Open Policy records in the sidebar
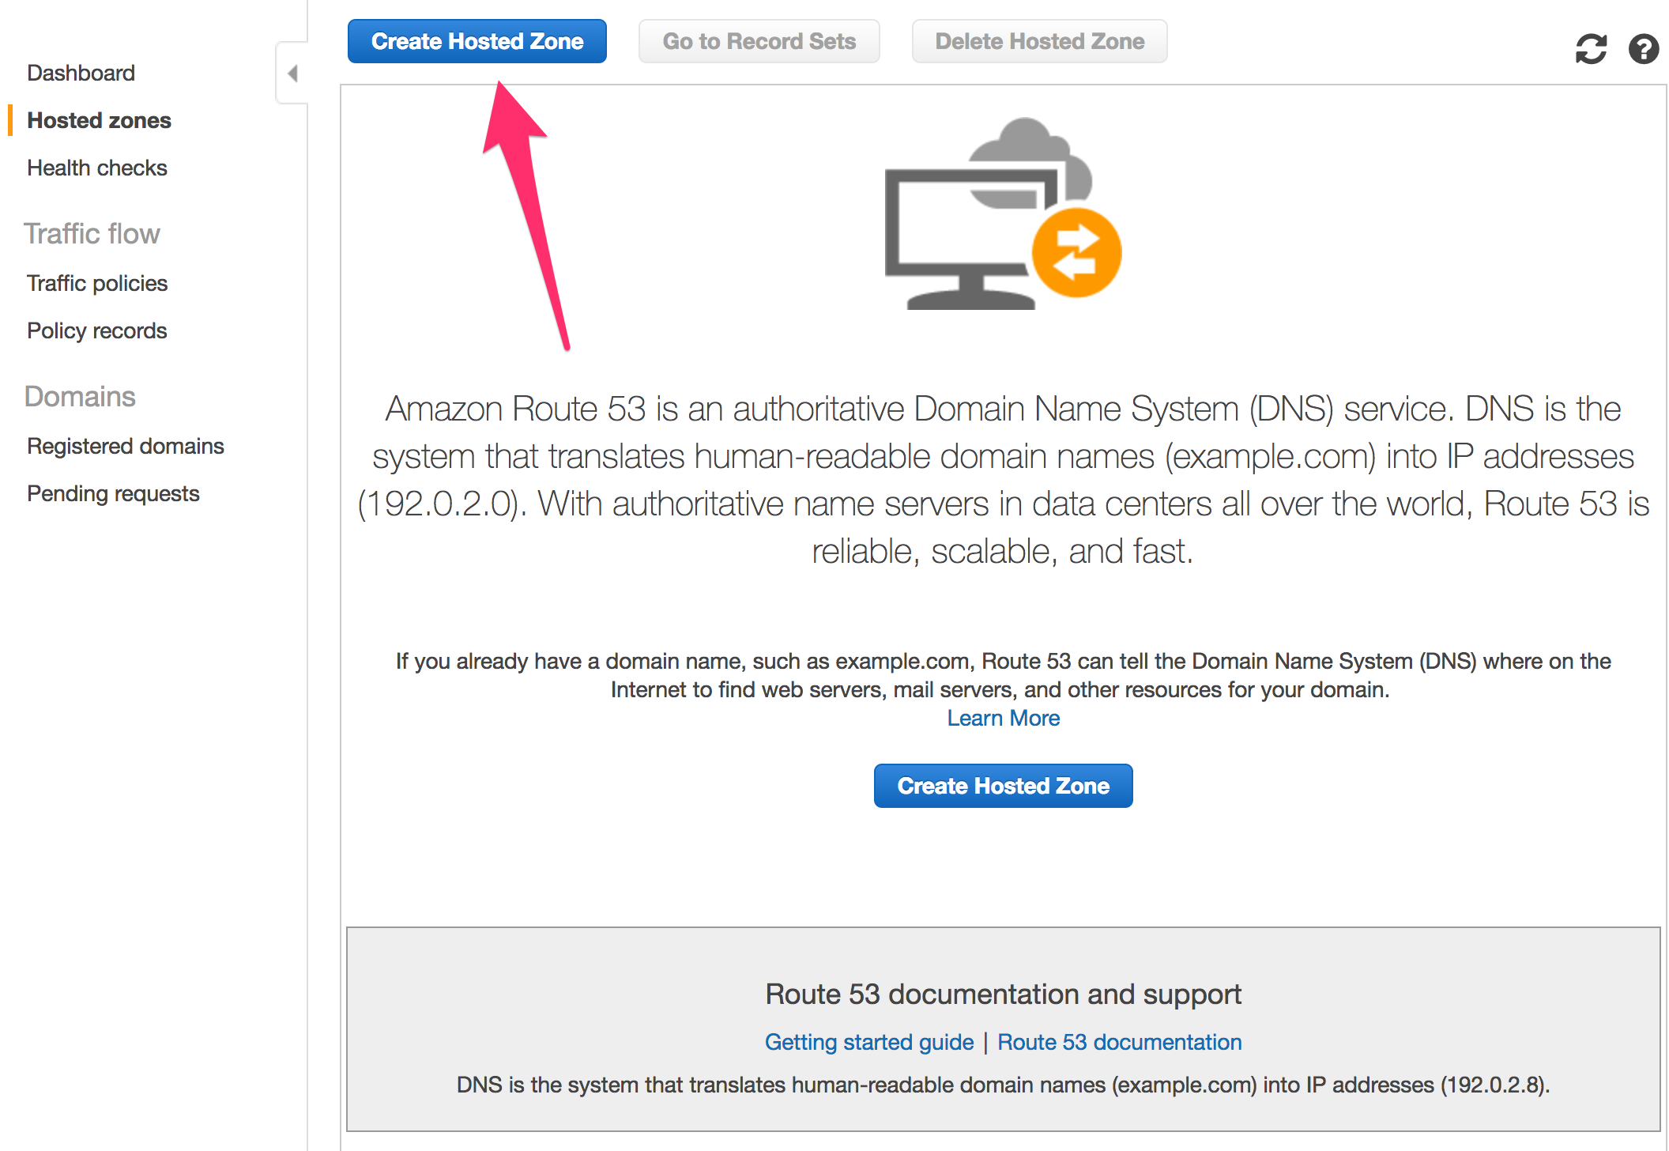 coord(96,330)
